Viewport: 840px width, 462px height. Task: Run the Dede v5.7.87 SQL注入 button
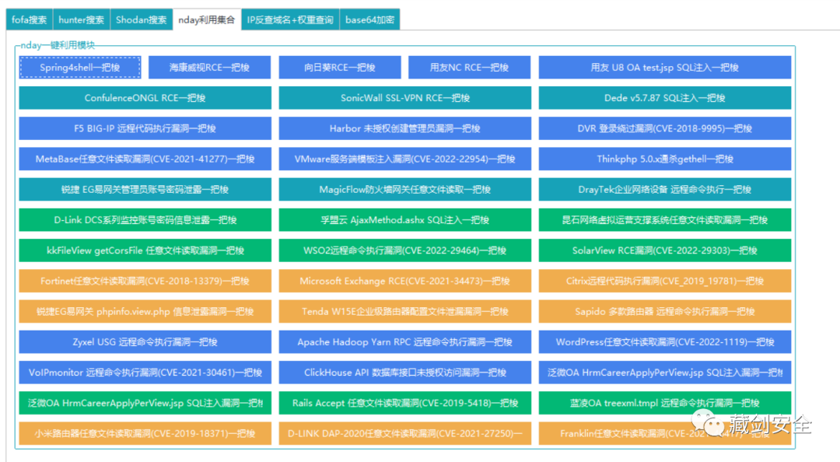click(665, 98)
